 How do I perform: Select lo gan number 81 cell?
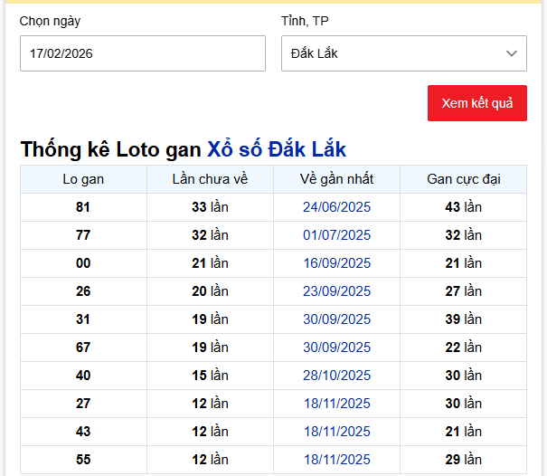[x=83, y=207]
